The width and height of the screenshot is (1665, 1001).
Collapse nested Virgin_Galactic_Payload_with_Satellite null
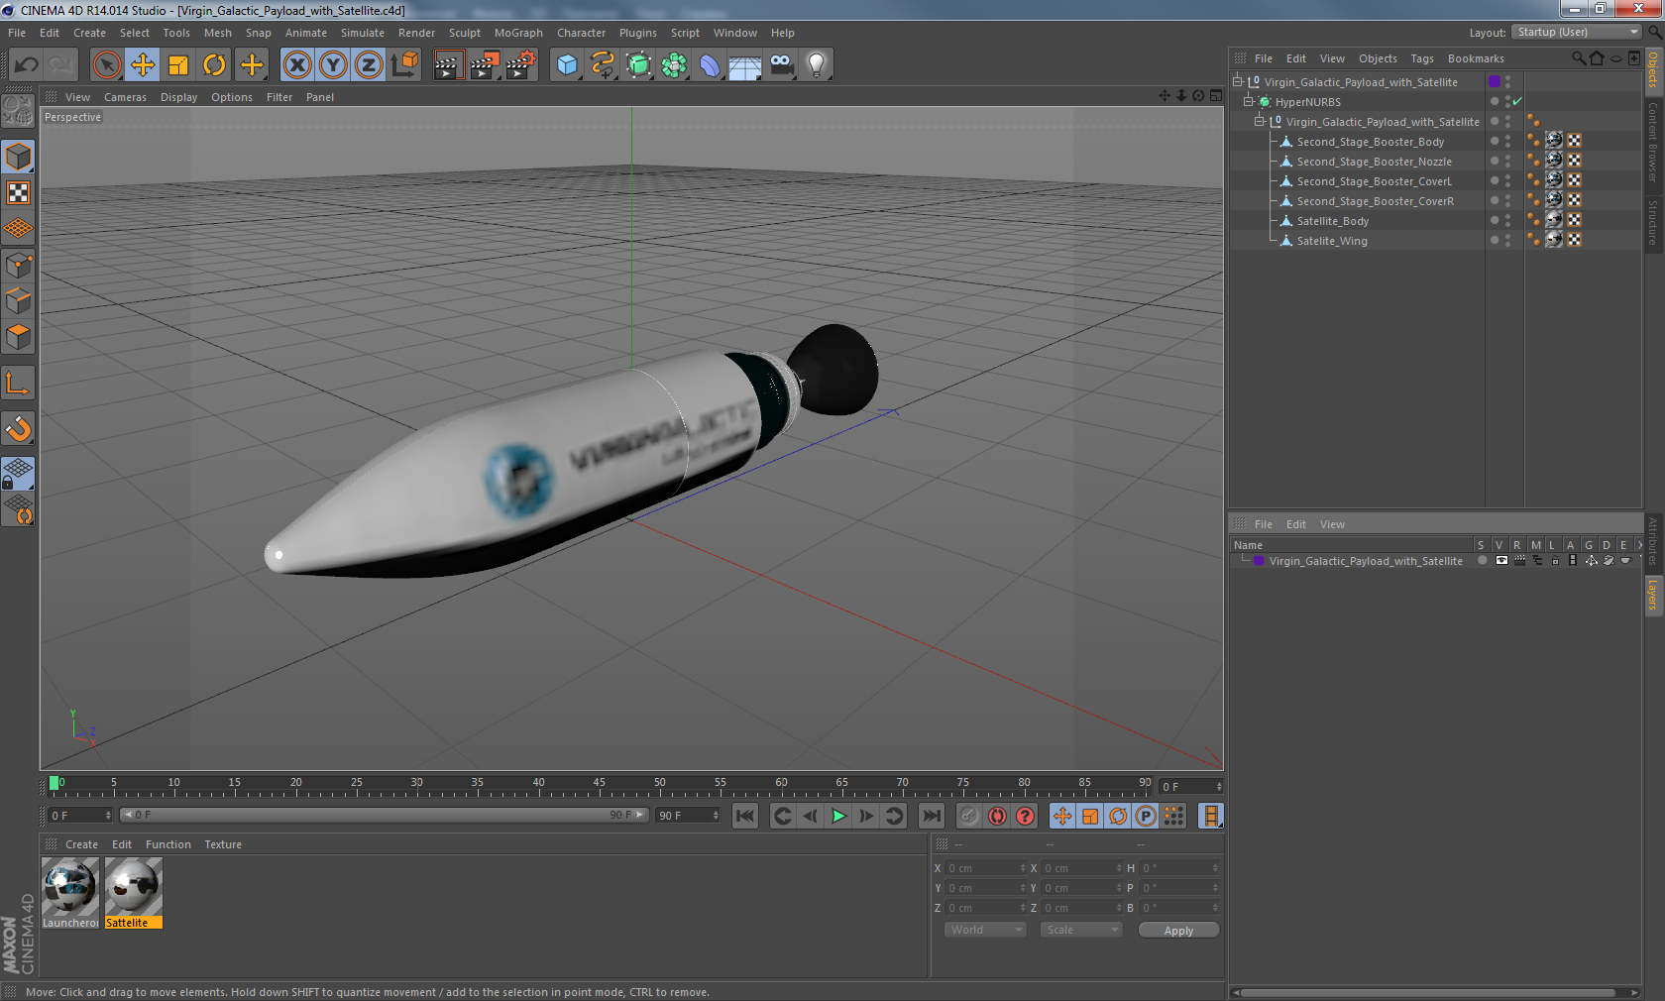1260,121
